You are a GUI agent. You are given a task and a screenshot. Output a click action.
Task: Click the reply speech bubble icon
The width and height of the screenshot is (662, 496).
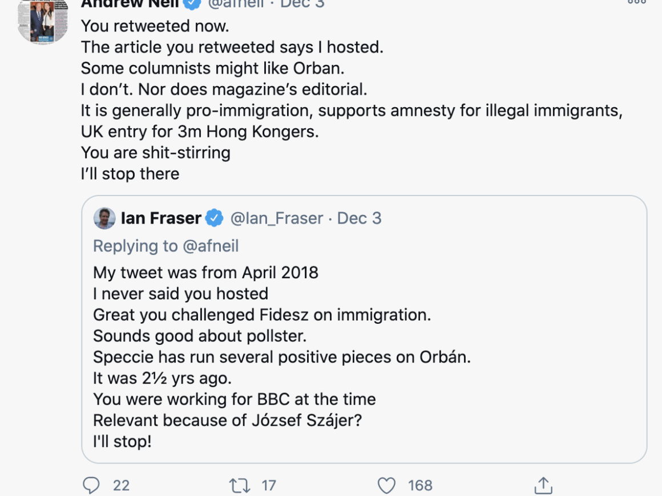click(91, 485)
